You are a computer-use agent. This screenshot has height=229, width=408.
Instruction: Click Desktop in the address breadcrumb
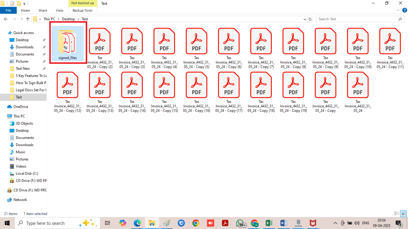tap(68, 19)
